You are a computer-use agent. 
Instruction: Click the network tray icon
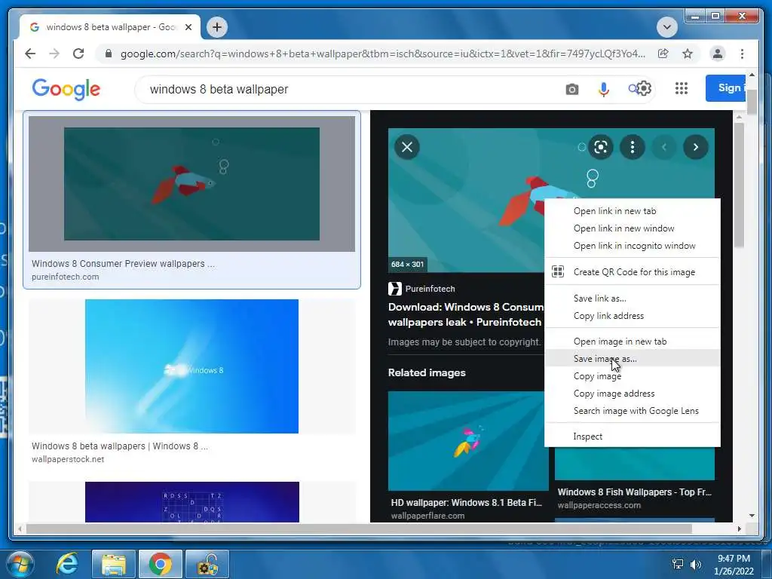[678, 564]
